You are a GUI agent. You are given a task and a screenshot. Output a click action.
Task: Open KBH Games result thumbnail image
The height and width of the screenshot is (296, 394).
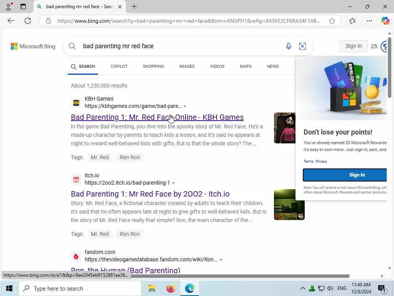tap(285, 128)
